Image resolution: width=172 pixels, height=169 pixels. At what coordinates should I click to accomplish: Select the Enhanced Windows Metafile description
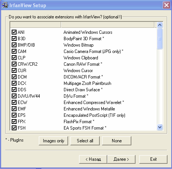[89, 109]
